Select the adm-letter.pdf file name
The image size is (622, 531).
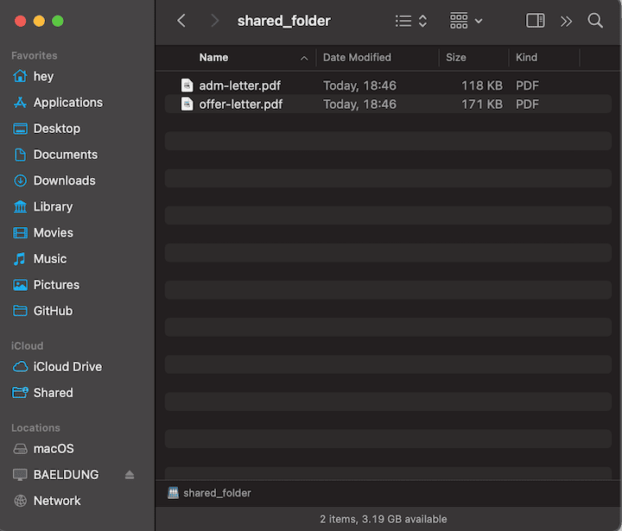[x=239, y=85]
